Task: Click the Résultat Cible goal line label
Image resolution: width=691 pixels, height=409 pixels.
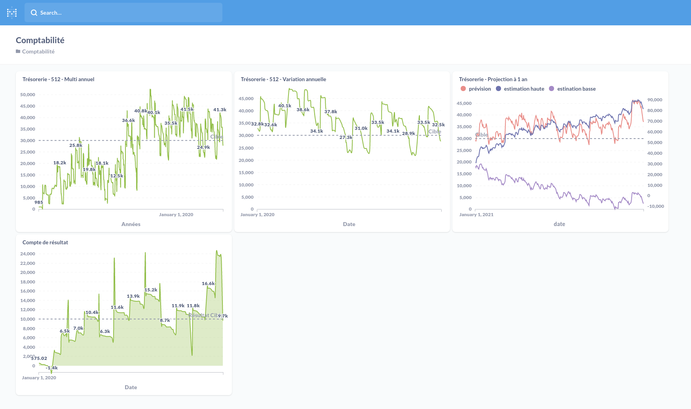Action: (x=203, y=315)
